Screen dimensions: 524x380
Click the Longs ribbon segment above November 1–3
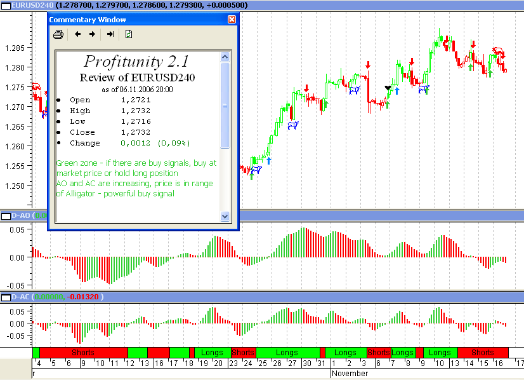pos(346,353)
